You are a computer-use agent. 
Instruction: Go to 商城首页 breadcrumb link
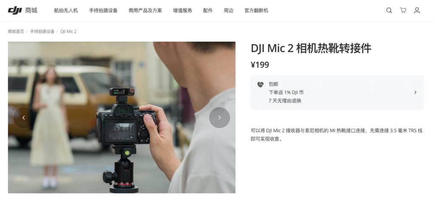point(16,31)
